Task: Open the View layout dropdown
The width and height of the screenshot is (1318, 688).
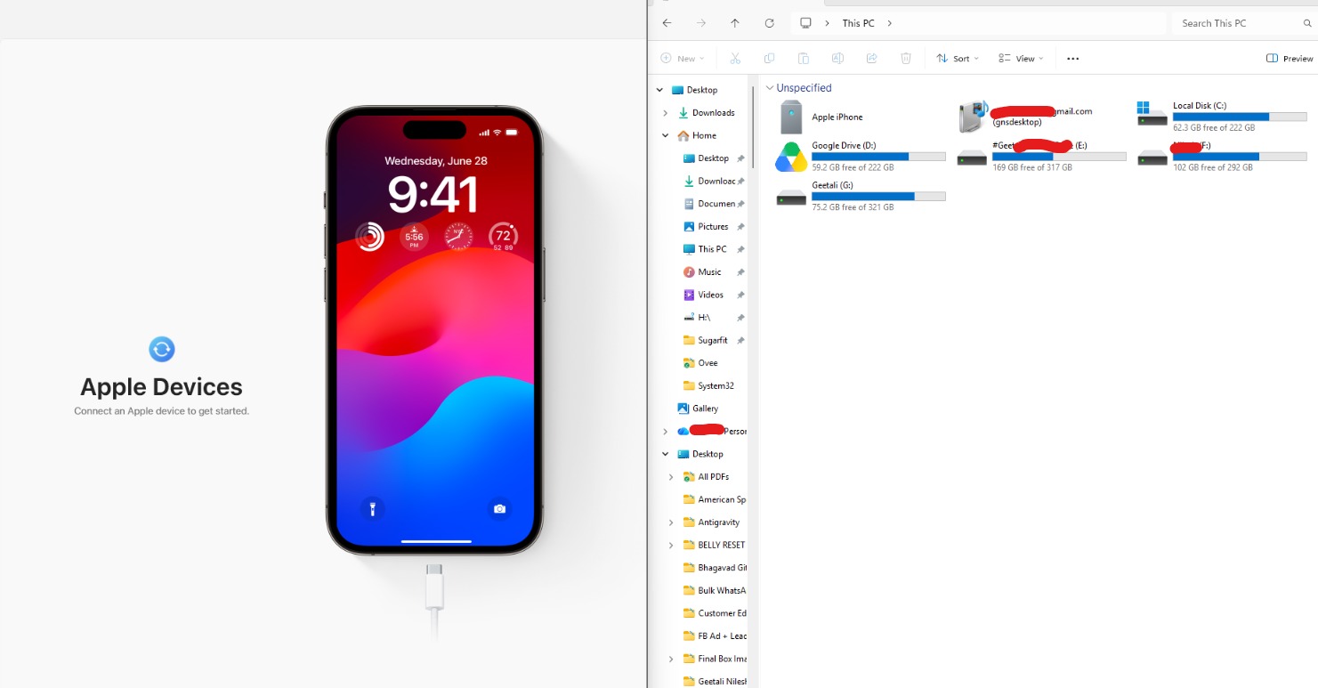Action: point(1022,59)
